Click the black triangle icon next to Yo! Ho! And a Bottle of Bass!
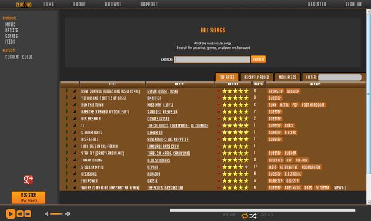The height and width of the screenshot is (221, 371). tap(75, 98)
